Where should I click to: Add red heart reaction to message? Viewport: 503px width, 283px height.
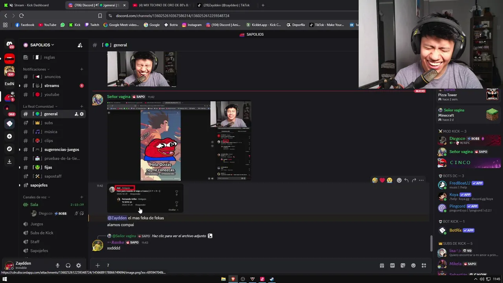point(382,180)
